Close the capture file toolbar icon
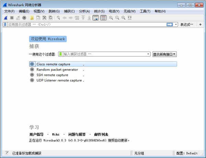 [44, 18]
